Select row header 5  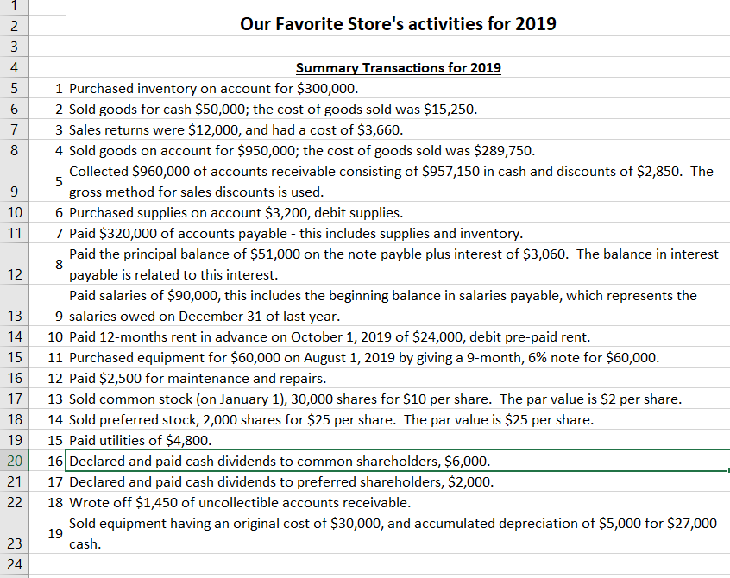coord(14,88)
